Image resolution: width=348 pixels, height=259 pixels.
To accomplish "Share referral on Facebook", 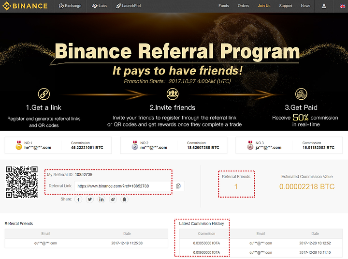I will [x=78, y=199].
